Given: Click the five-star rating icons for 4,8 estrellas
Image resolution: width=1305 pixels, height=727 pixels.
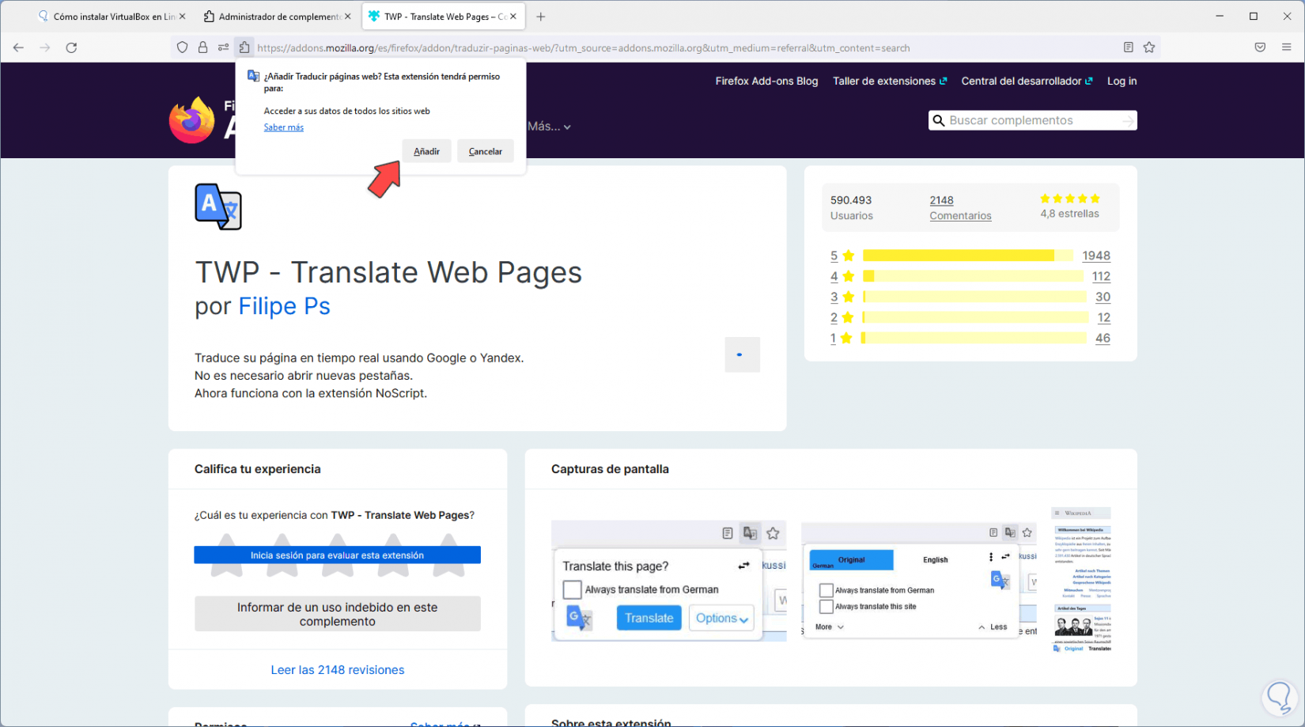Looking at the screenshot, I should coord(1070,199).
